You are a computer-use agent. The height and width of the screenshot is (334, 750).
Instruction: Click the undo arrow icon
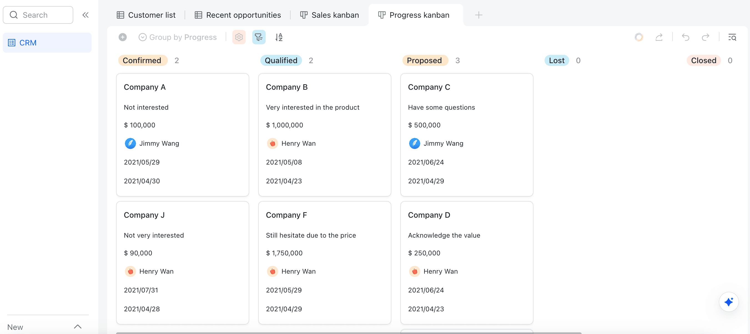(685, 37)
